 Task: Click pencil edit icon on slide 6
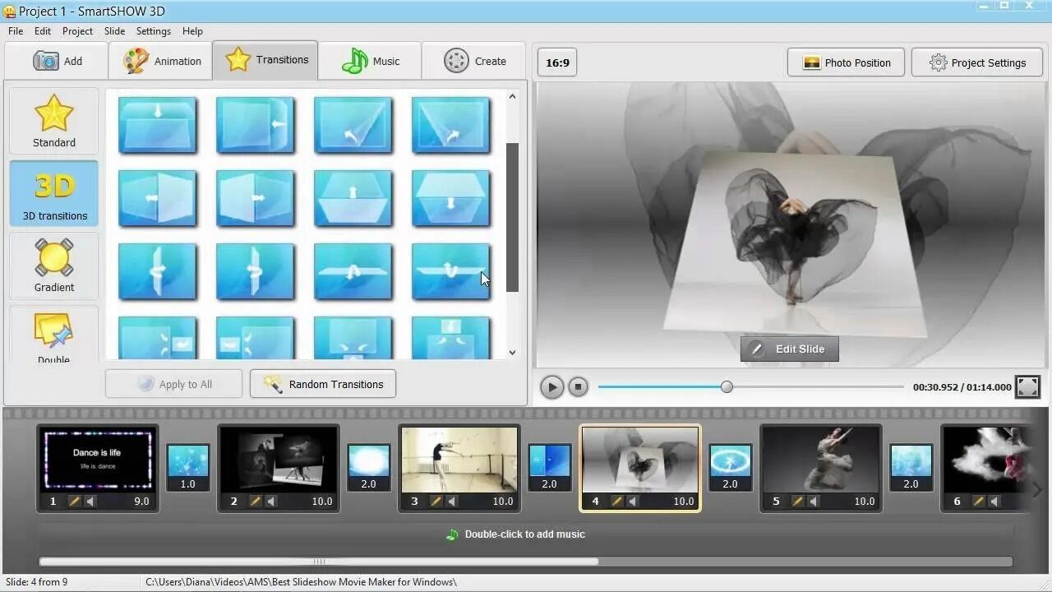[x=979, y=501]
